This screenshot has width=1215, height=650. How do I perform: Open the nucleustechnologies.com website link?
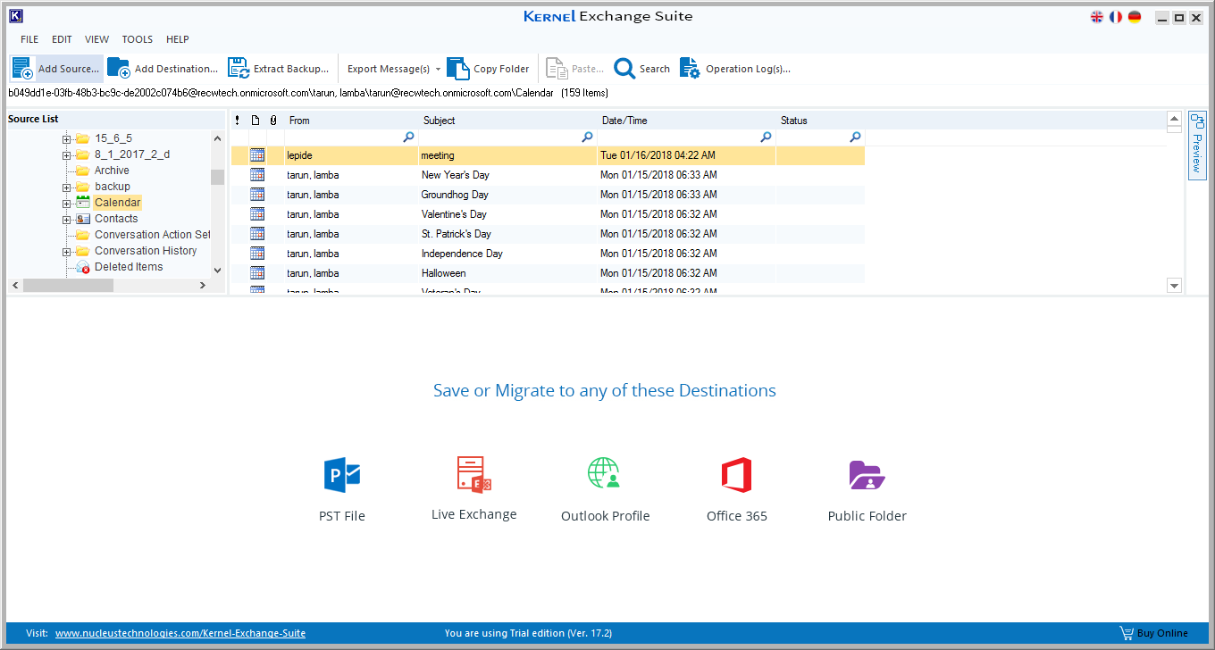pyautogui.click(x=180, y=633)
